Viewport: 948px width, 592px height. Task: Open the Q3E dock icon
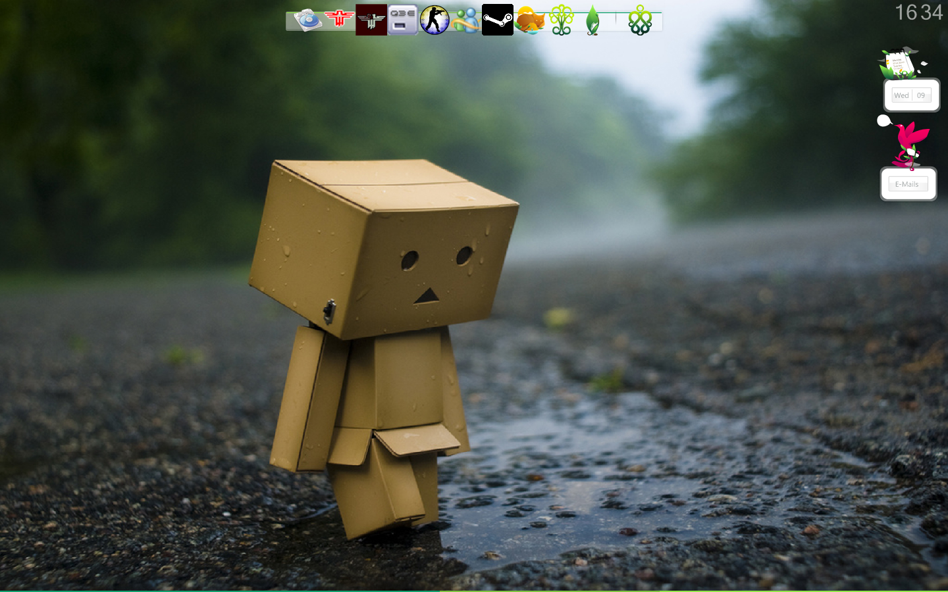[x=403, y=20]
